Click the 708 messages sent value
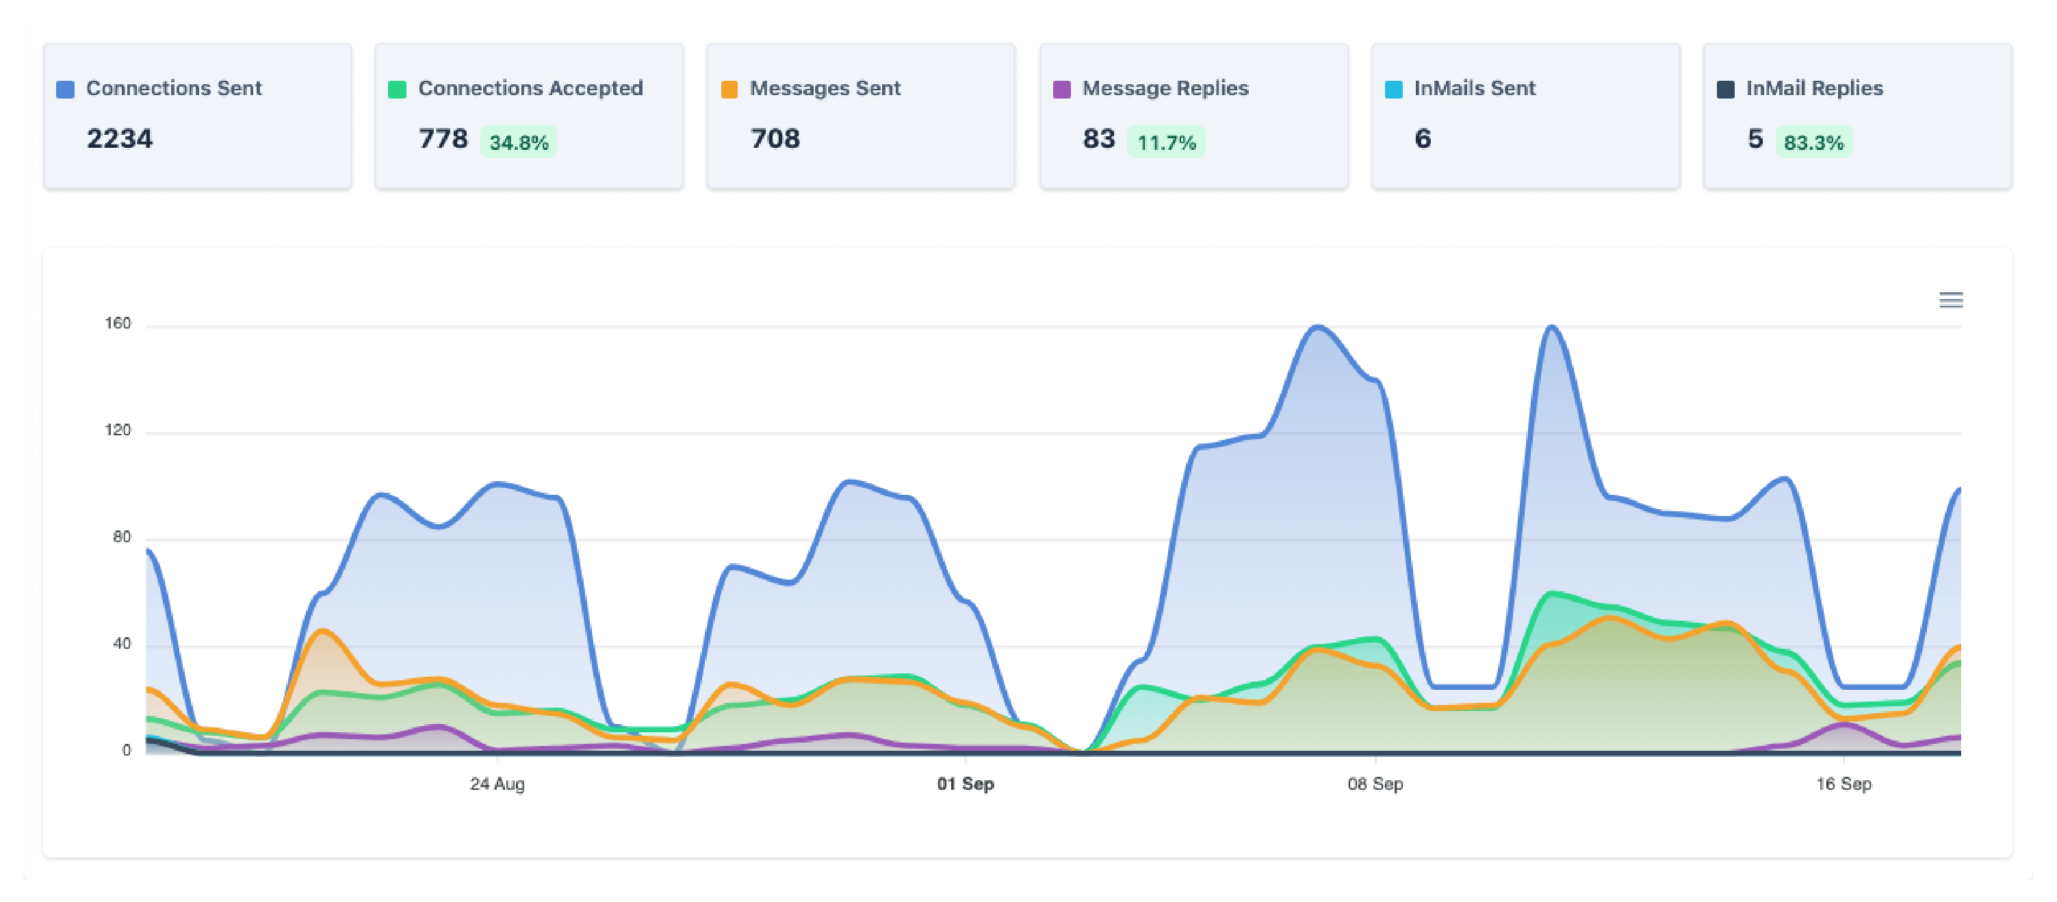The height and width of the screenshot is (902, 2057). click(775, 139)
